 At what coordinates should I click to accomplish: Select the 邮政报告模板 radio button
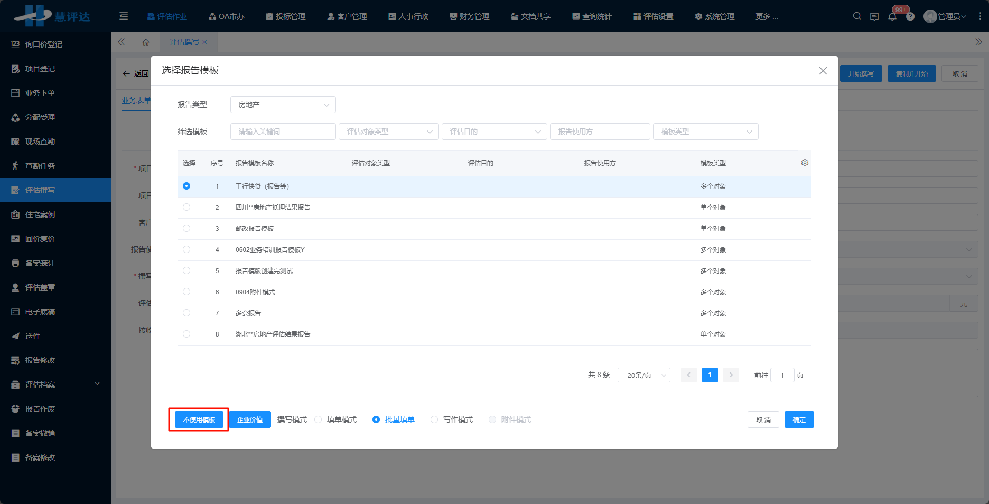pyautogui.click(x=186, y=228)
